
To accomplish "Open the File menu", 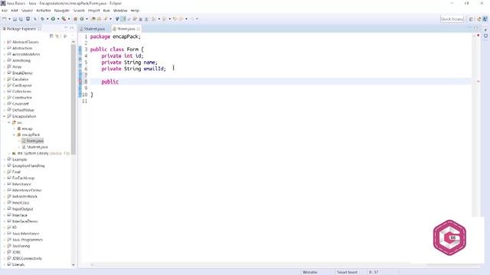I will click(x=5, y=11).
